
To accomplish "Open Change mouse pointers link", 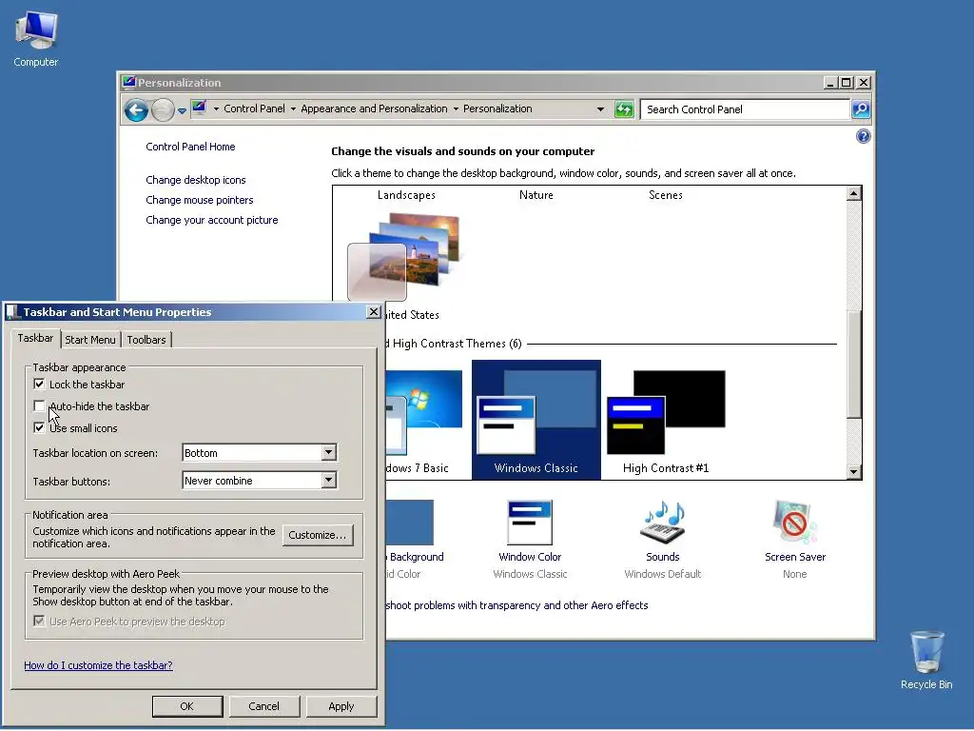I will click(200, 200).
